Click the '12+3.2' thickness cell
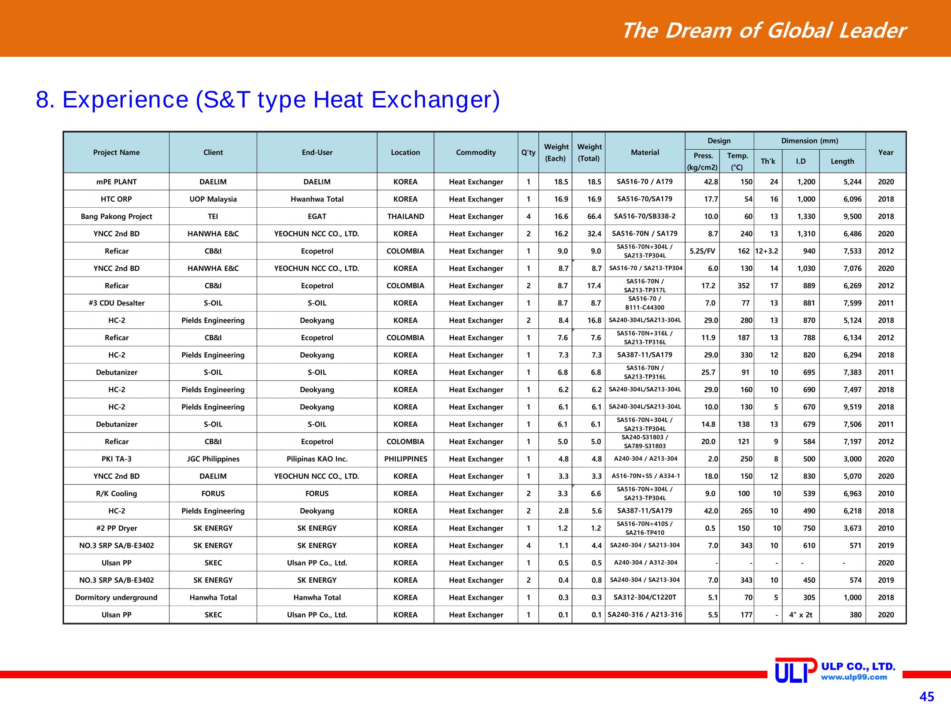 768,251
